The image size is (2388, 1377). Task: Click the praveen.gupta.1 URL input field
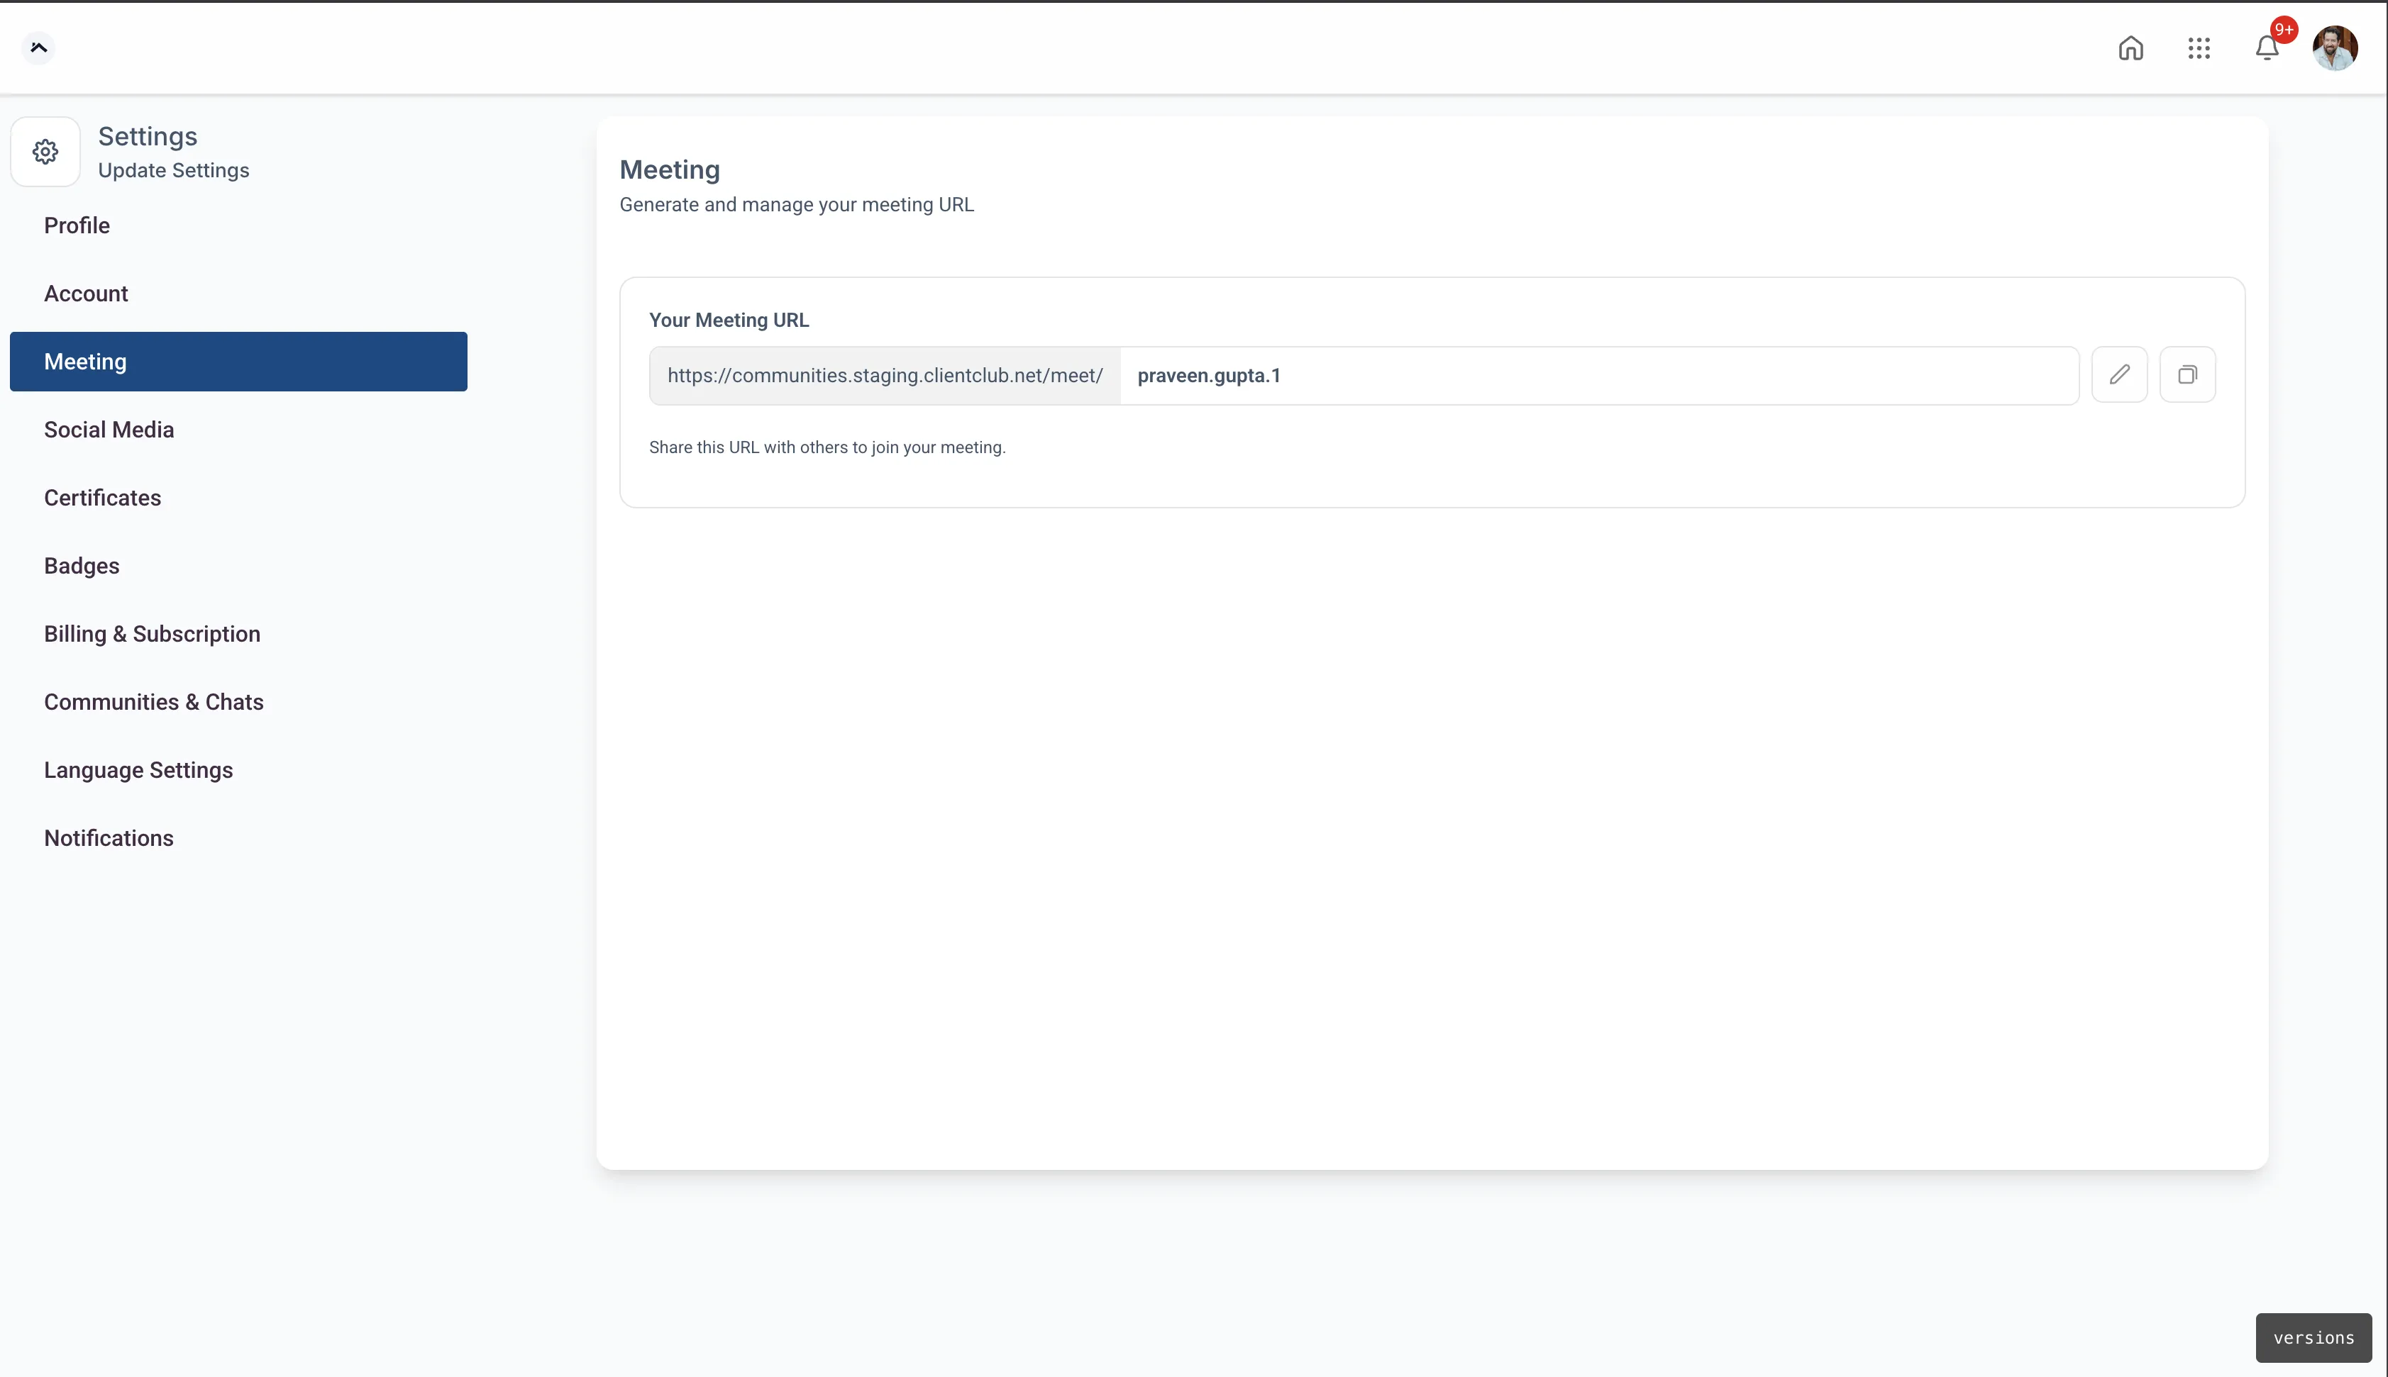coord(1599,376)
